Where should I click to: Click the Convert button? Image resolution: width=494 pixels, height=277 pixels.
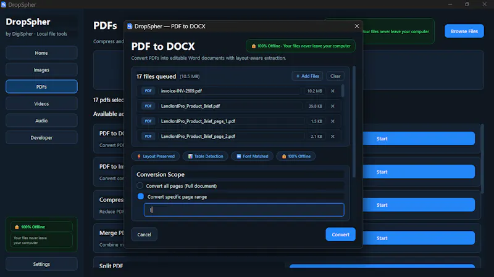tap(340, 235)
